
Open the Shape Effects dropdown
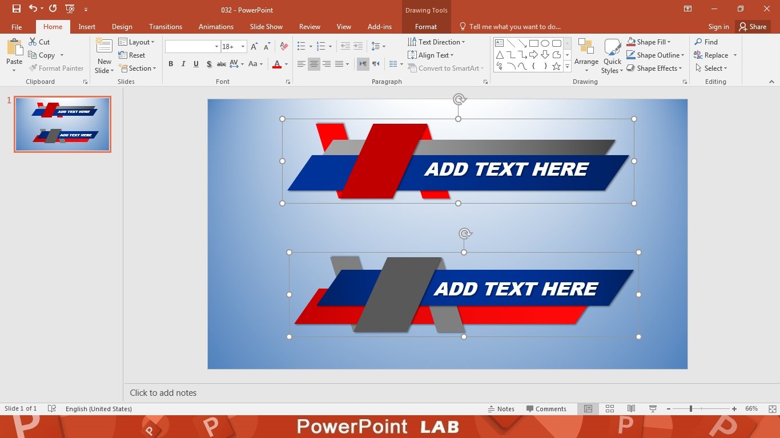pos(654,68)
